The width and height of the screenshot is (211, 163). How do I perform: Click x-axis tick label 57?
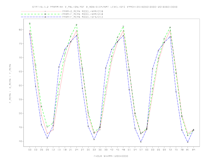point(141,150)
